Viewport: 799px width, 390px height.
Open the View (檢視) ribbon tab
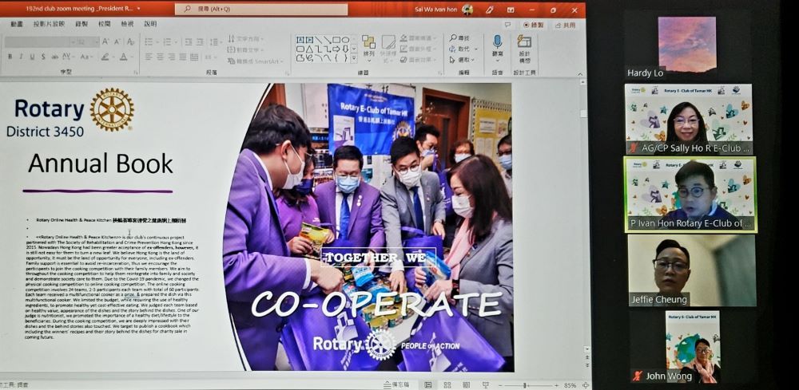point(127,24)
